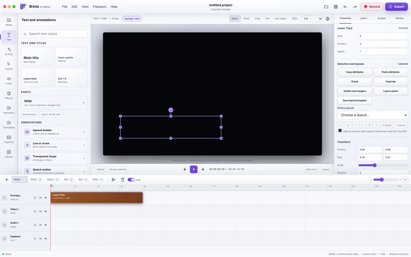Expand the Inter font entry
This screenshot has height=257, width=411.
[54, 103]
